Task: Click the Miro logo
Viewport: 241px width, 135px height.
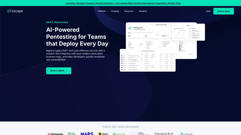Action: click(x=103, y=134)
